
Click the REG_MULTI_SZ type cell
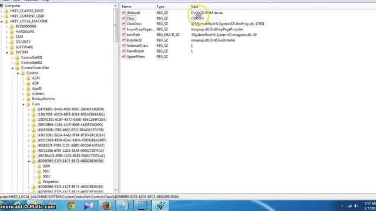[x=168, y=35]
